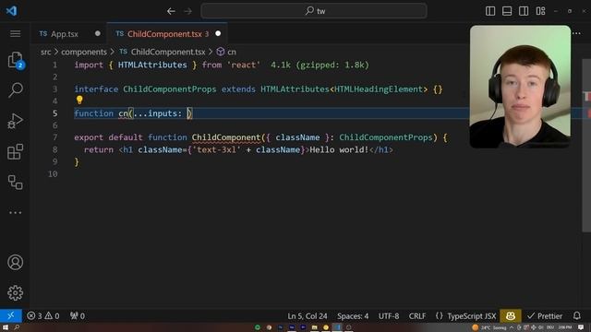Click the webcam overlay thumbnail
Screen dimensions: 591x332
[x=520, y=87]
